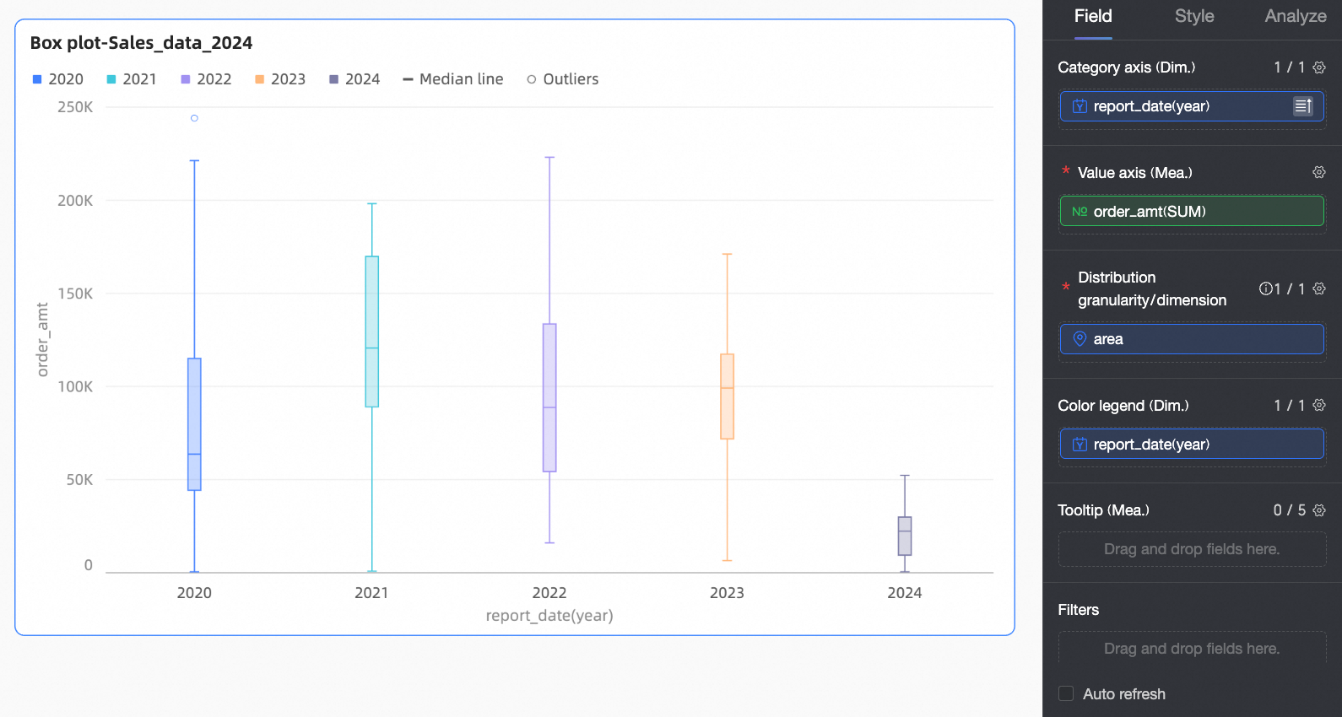Toggle the 2020 legend series
The width and height of the screenshot is (1342, 717).
(57, 79)
